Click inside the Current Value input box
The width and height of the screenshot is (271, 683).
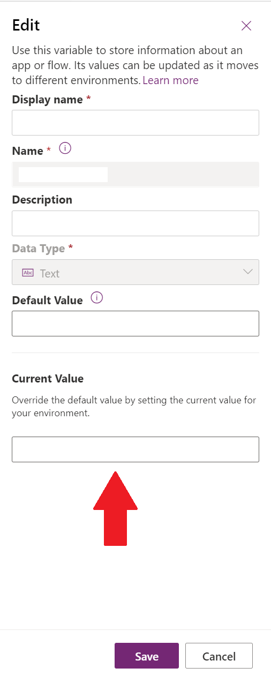click(x=135, y=449)
